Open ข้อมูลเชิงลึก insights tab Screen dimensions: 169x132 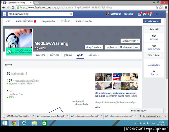[x=48, y=21]
